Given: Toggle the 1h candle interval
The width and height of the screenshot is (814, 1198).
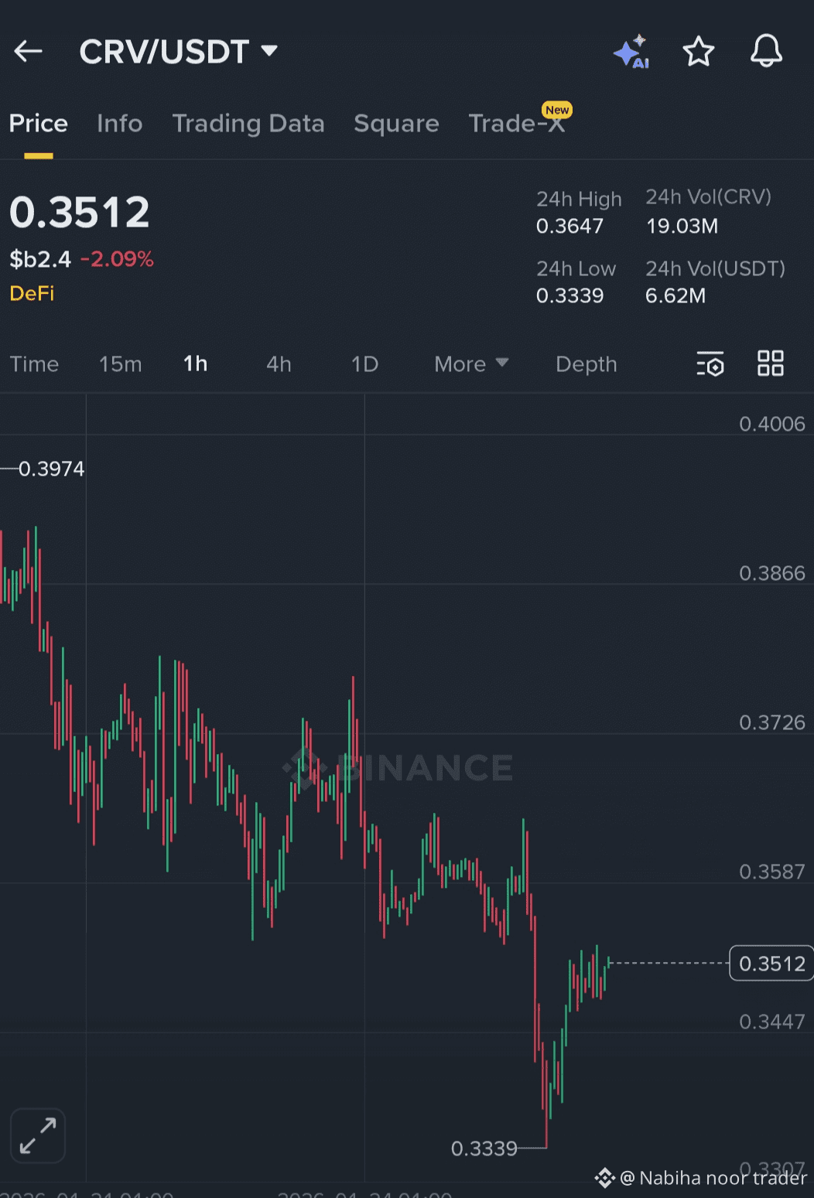Looking at the screenshot, I should point(195,363).
